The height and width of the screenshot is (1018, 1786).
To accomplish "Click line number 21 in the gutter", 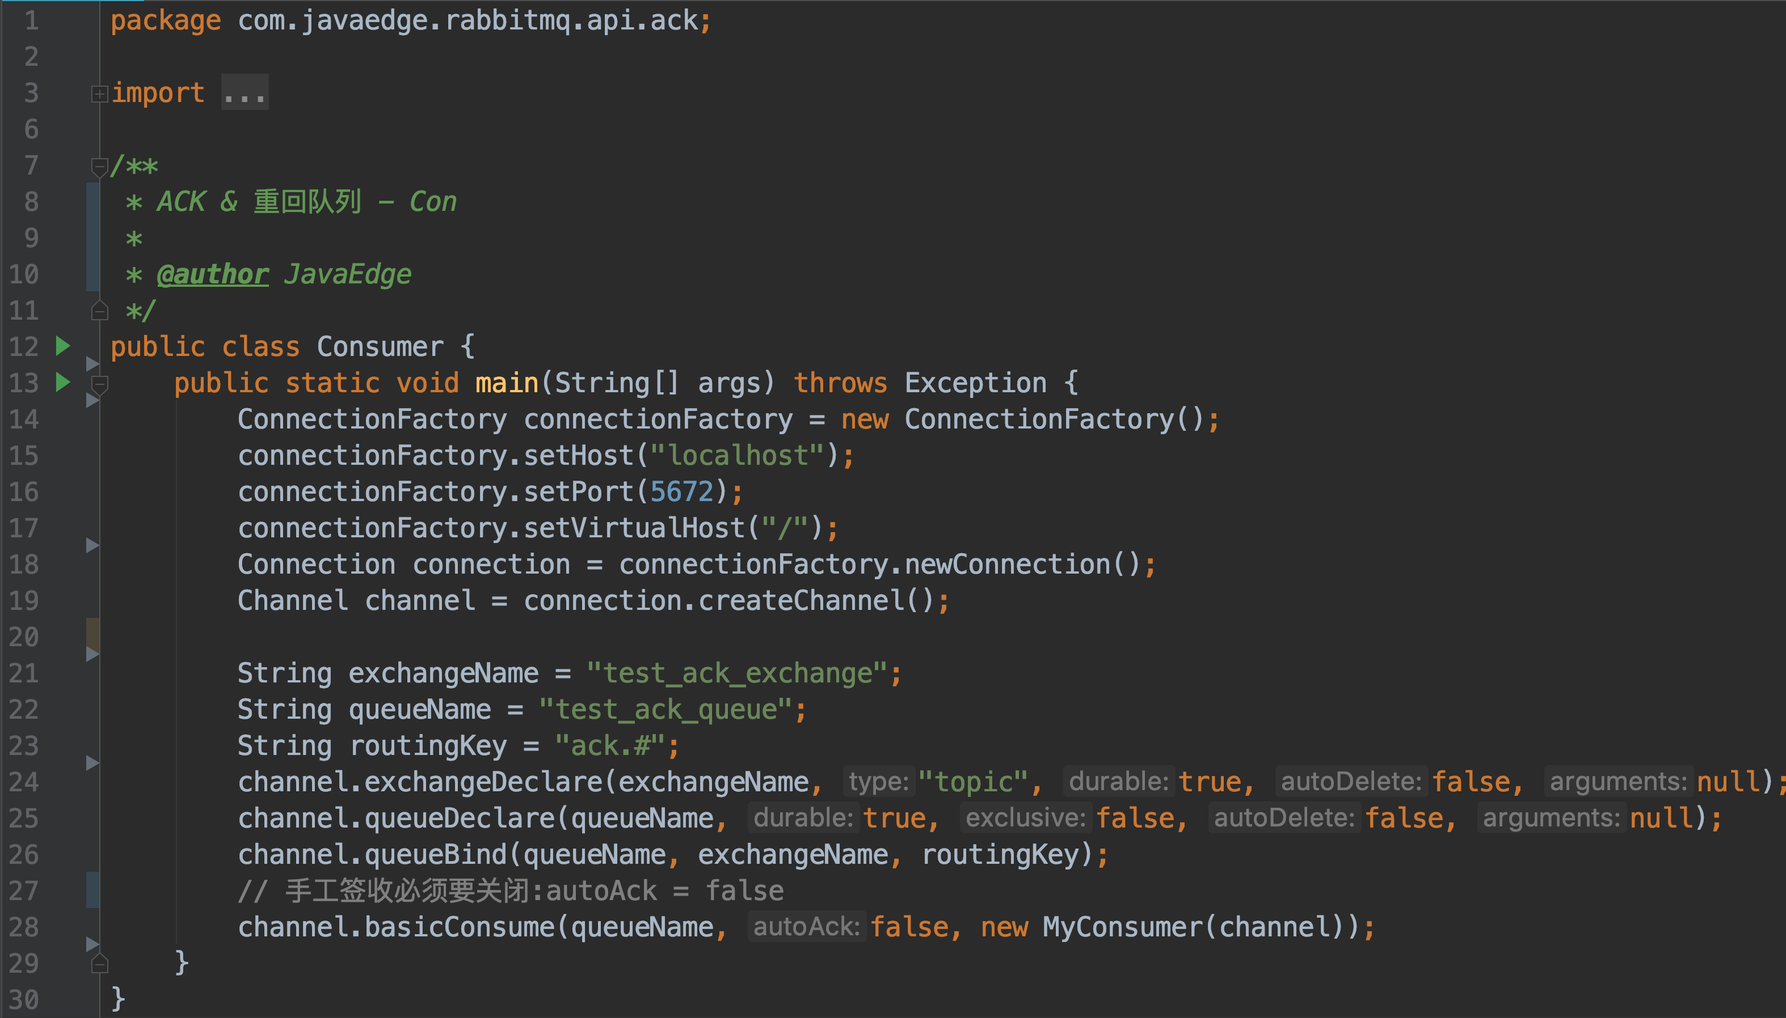I will pos(24,673).
